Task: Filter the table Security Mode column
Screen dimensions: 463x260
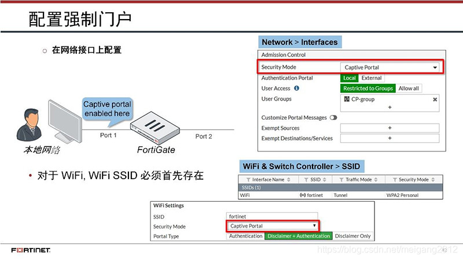Action: [x=395, y=180]
